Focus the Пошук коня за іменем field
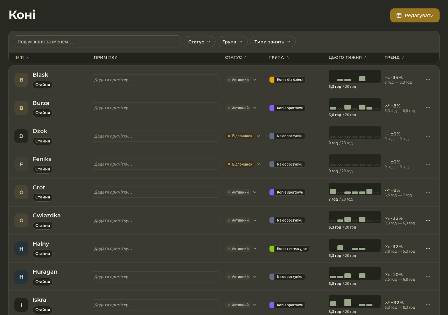448x315 pixels. 97,42
